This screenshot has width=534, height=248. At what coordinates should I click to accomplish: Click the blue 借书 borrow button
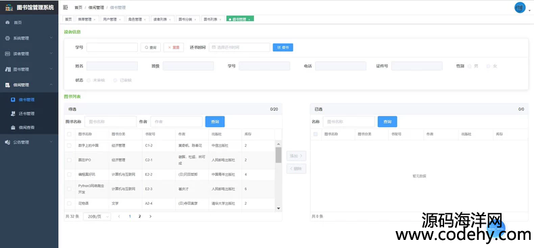point(283,47)
